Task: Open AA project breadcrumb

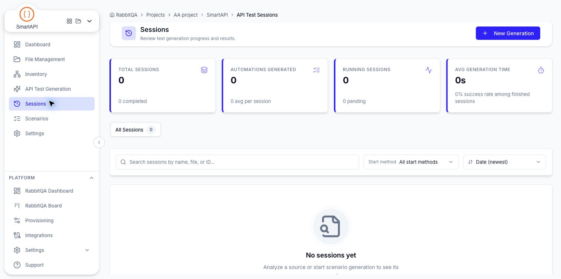Action: 186,15
